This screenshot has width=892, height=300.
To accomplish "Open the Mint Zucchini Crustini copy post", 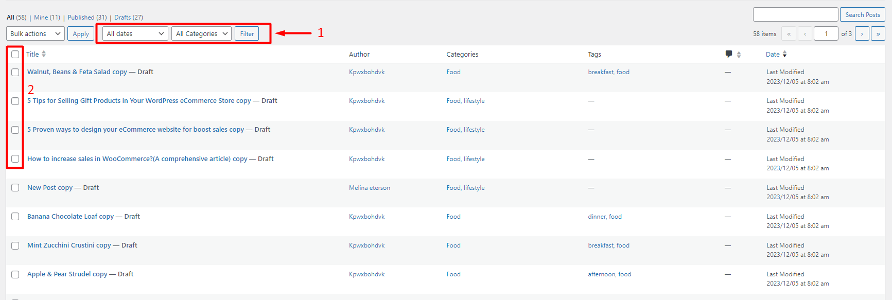I will (69, 245).
